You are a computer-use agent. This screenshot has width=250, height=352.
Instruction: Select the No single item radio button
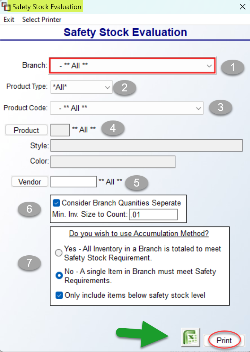point(59,276)
